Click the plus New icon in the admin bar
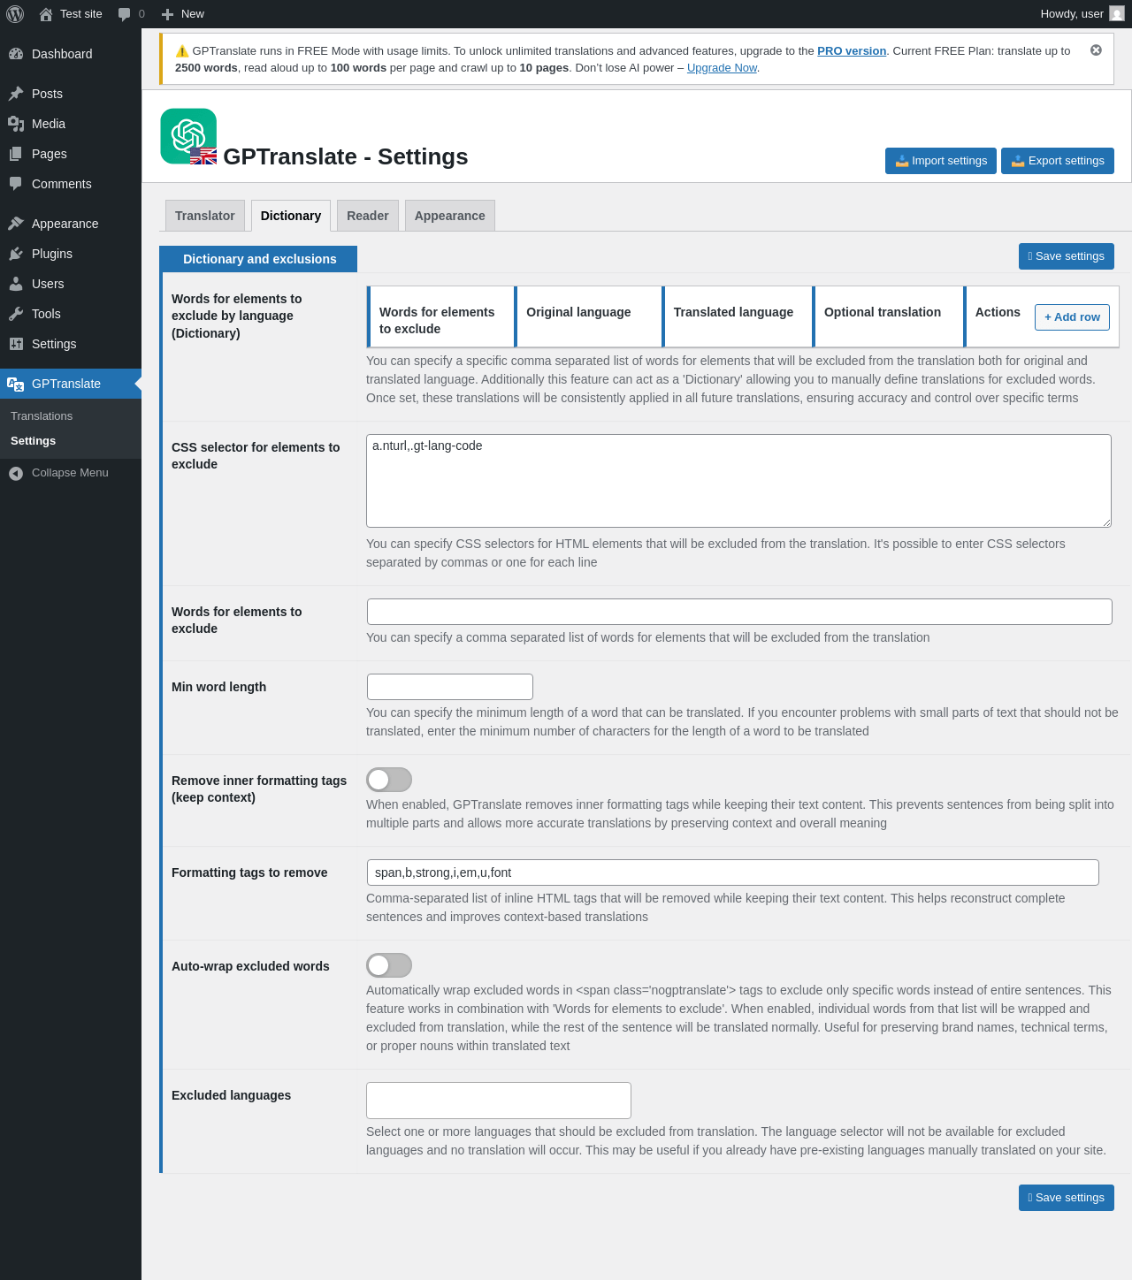 point(167,14)
